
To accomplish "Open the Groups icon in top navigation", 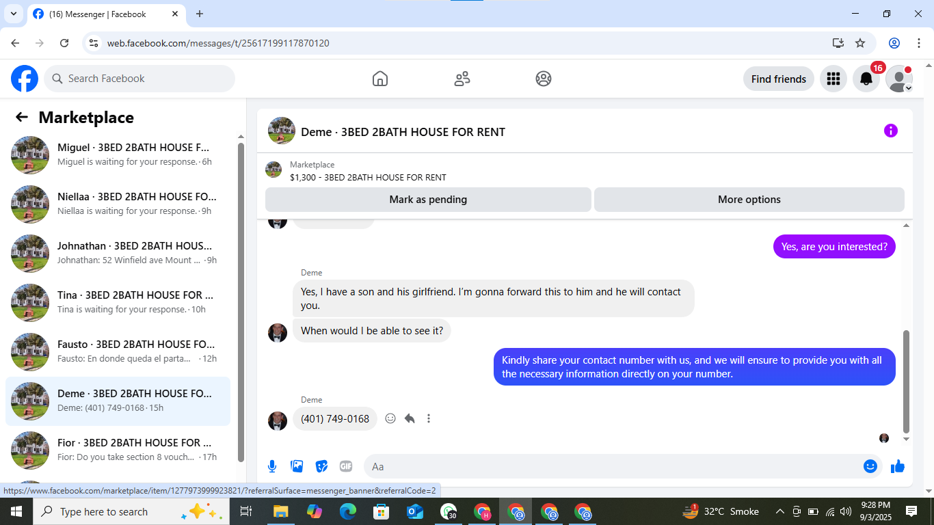I will (544, 79).
